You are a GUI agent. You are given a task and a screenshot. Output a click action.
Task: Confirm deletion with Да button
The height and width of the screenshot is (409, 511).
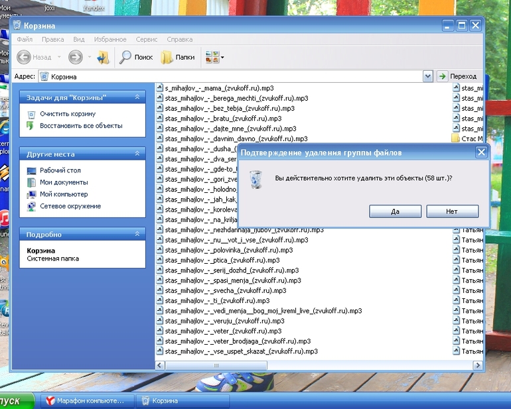pyautogui.click(x=396, y=211)
